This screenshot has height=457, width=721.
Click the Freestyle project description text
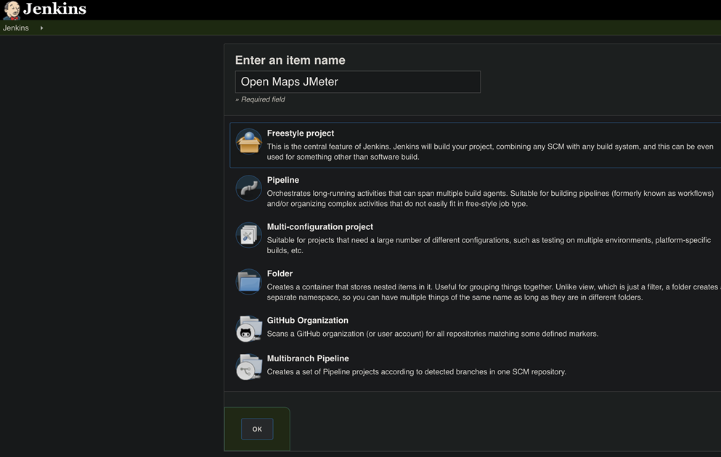click(490, 152)
